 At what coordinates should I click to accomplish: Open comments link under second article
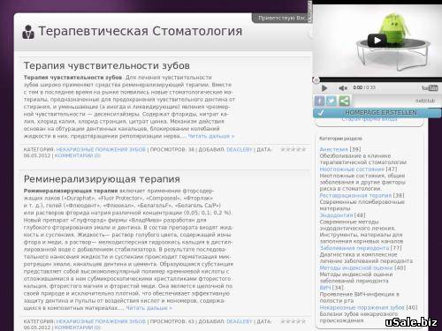pyautogui.click(x=78, y=327)
